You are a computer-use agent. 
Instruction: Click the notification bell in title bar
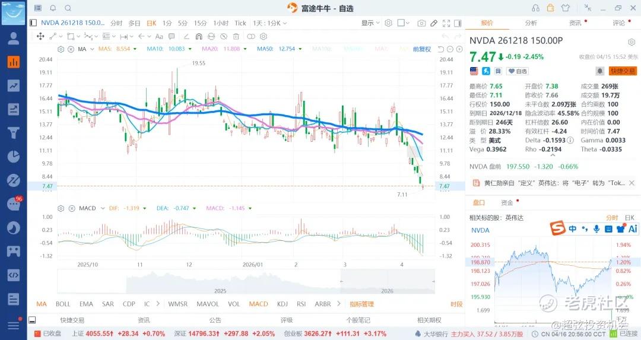tap(53, 8)
